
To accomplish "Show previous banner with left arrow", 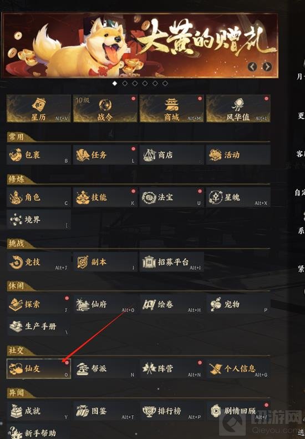I will point(252,67).
